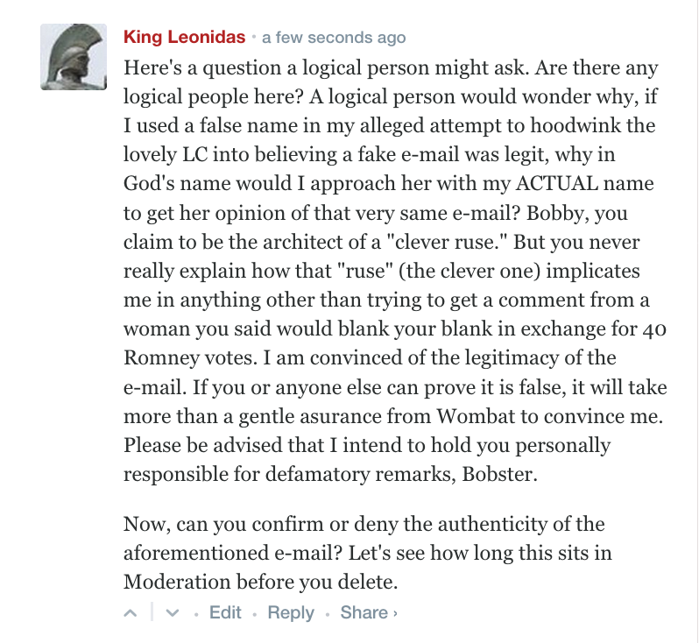Click the Spartan helmet avatar image
Screen dimensions: 699x643
[74, 57]
